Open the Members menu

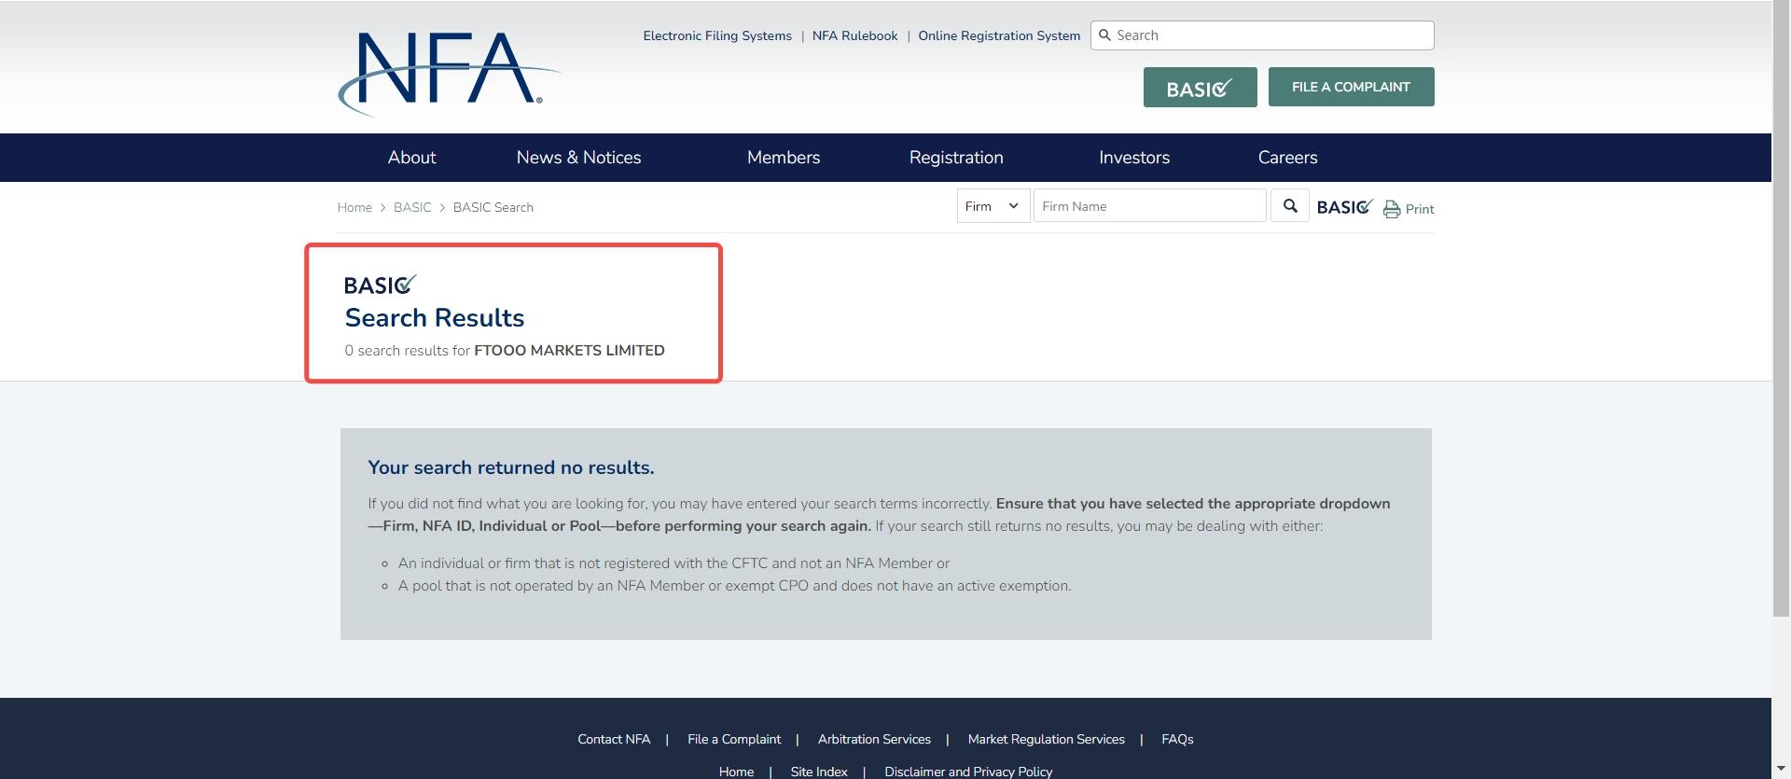point(784,158)
